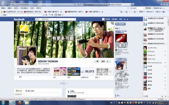
Task: Click the command bar print icon
Action: point(135,12)
